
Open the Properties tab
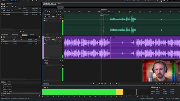32,35
